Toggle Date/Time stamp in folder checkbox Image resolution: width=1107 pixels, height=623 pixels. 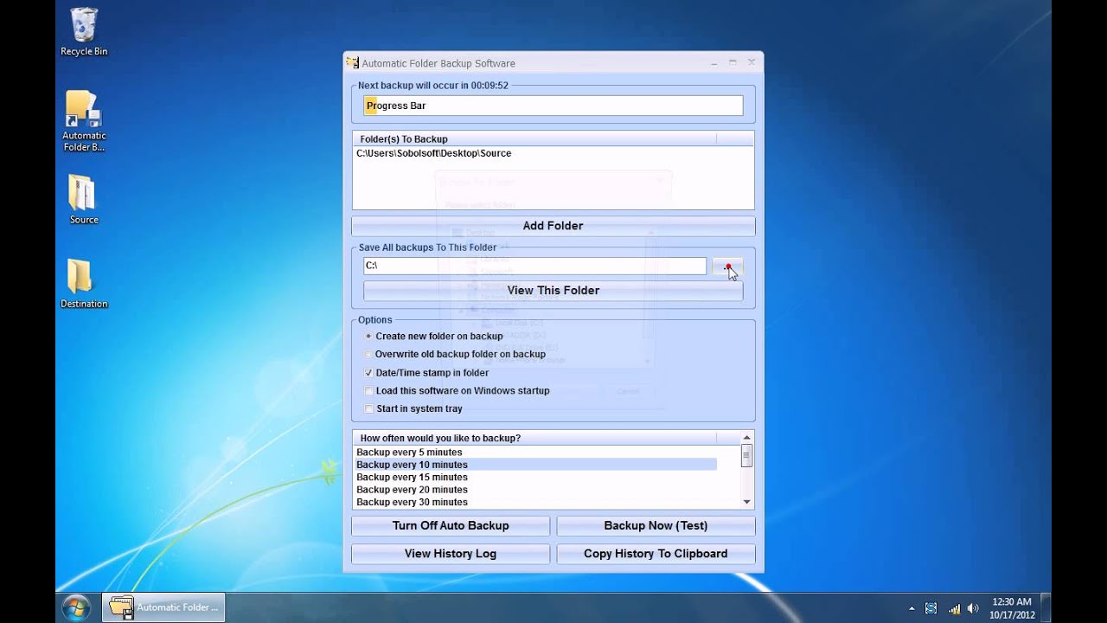click(427, 373)
